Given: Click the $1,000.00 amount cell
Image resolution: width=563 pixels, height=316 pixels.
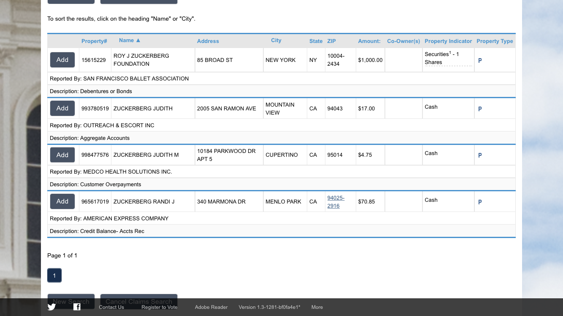Looking at the screenshot, I should pos(370,60).
